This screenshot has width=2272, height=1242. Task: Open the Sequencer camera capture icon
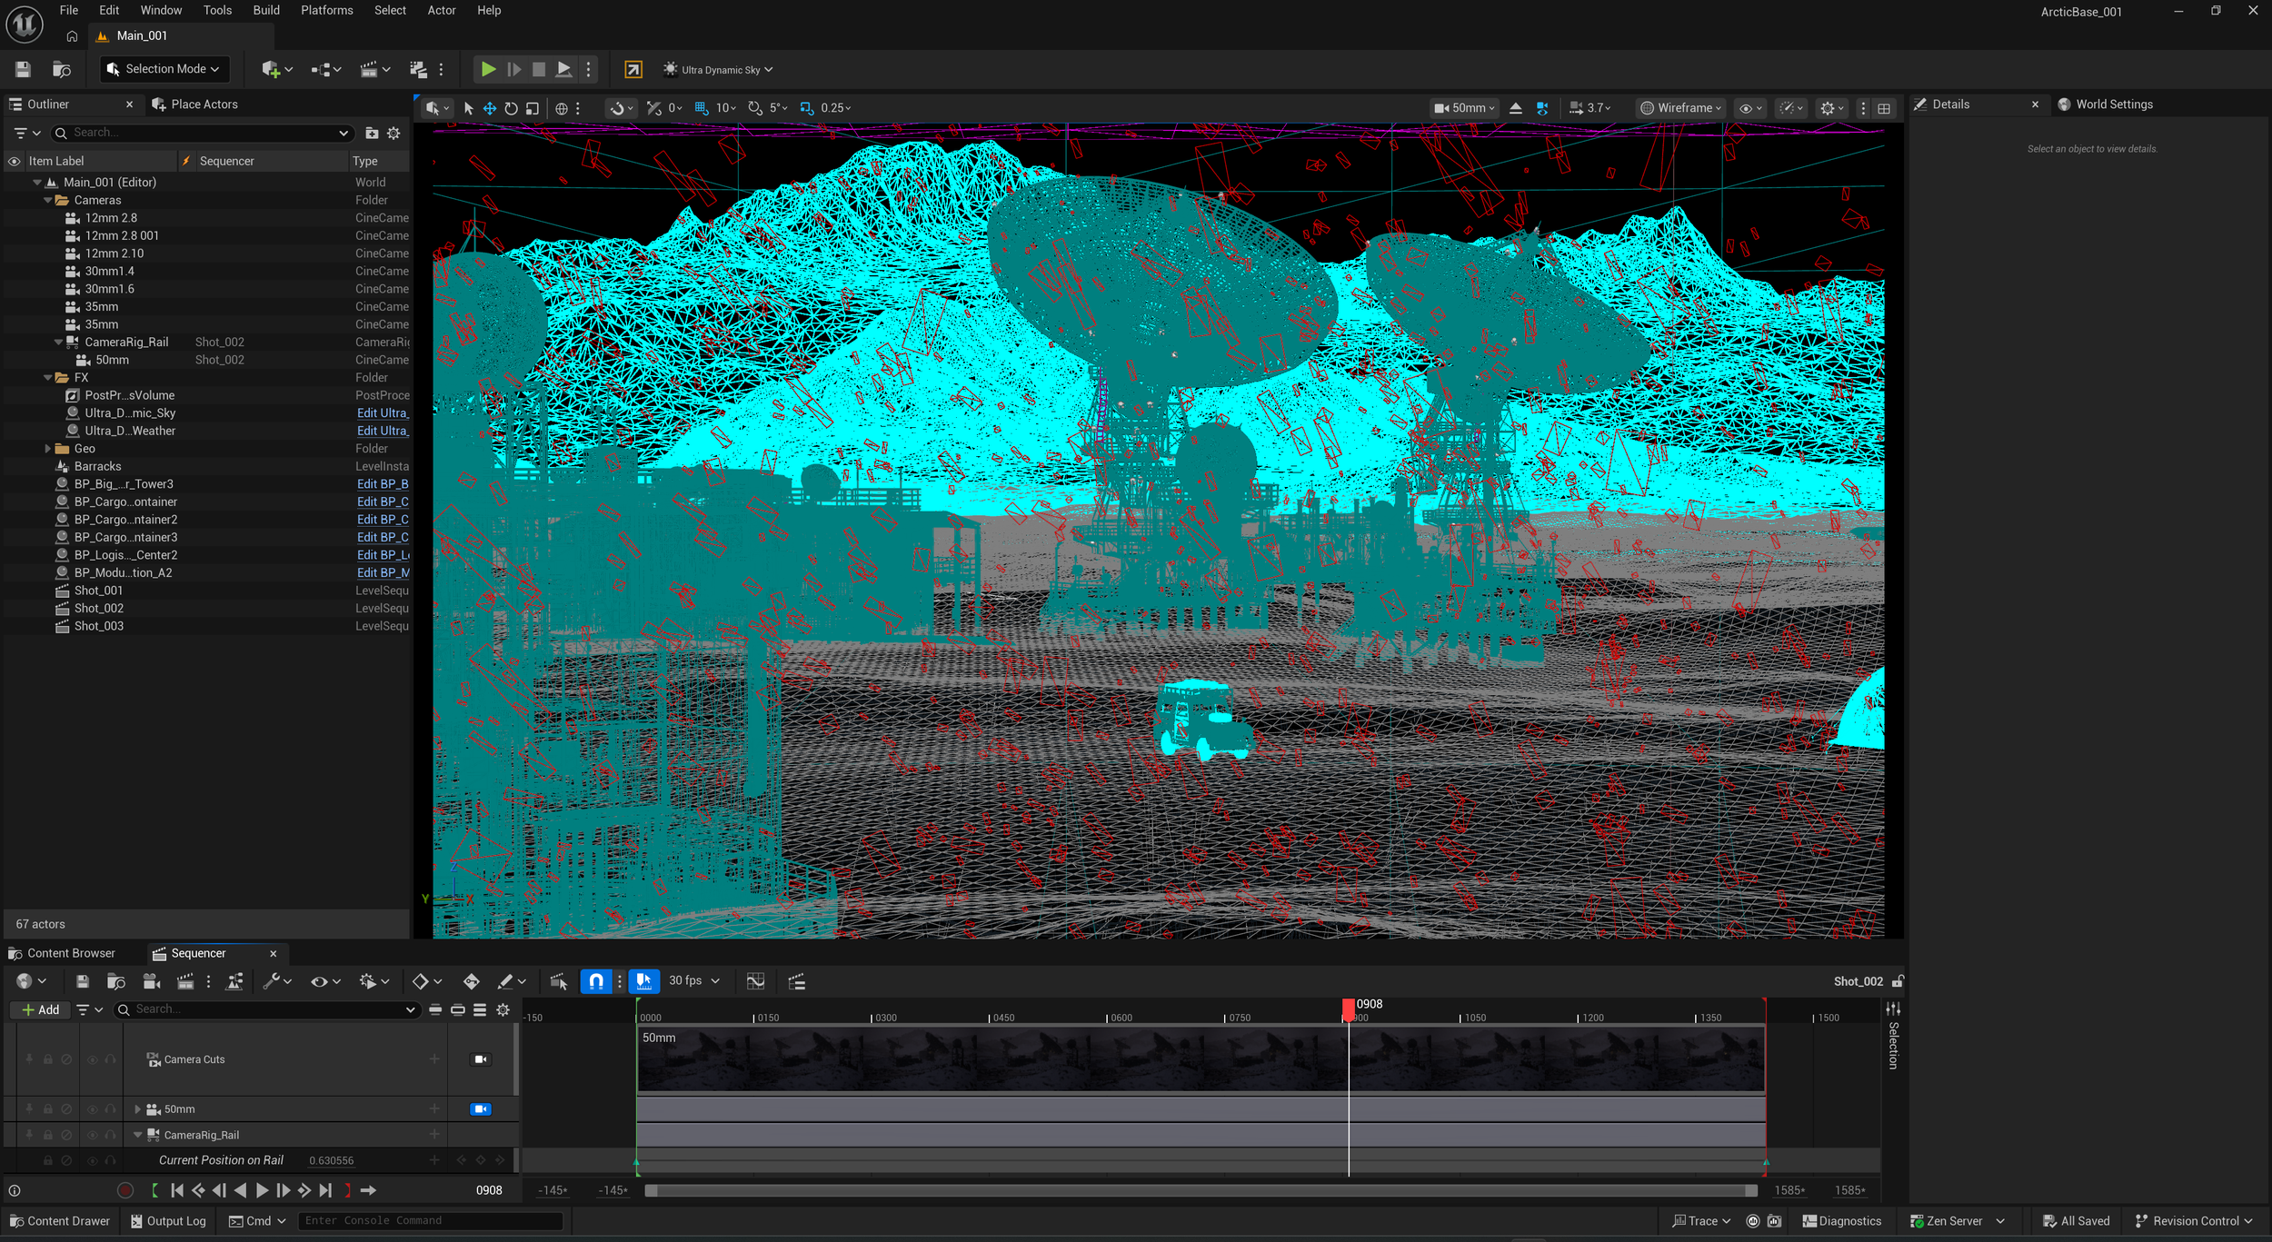point(152,981)
